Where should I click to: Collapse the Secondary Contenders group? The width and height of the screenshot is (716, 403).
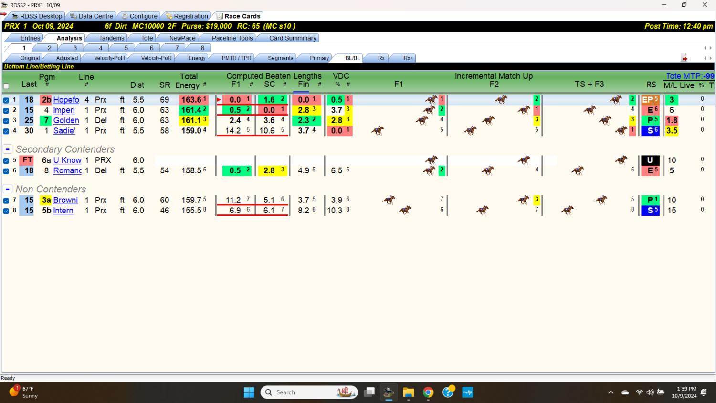(8, 149)
